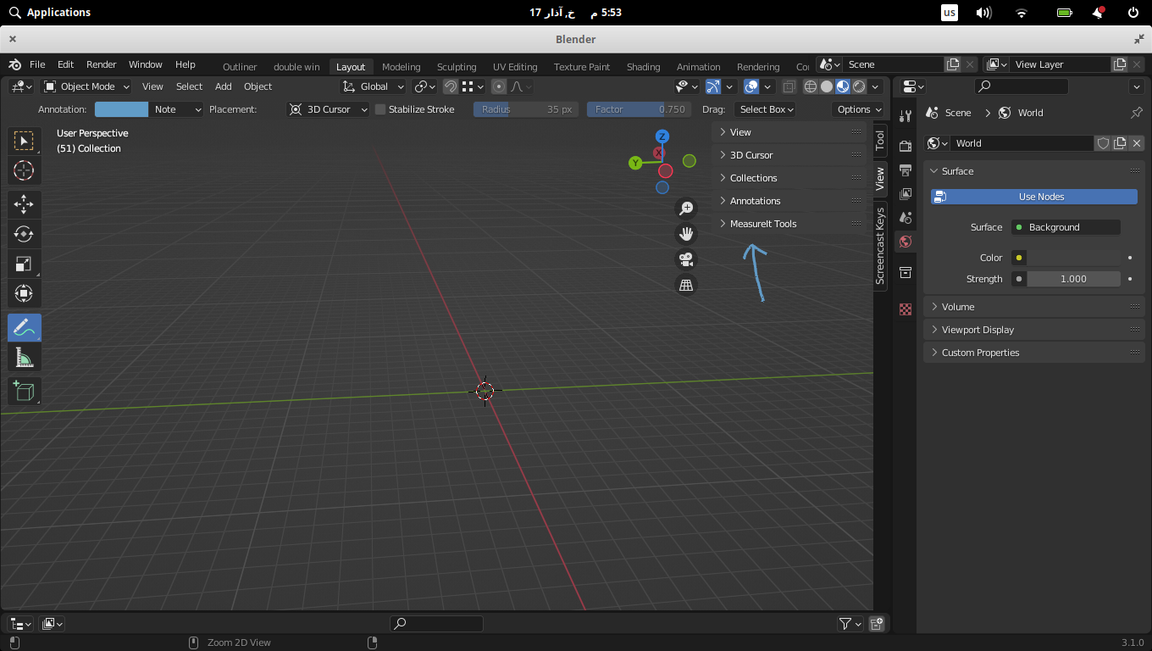The height and width of the screenshot is (651, 1152).
Task: Click the Blender logo menu icon
Action: [14, 64]
